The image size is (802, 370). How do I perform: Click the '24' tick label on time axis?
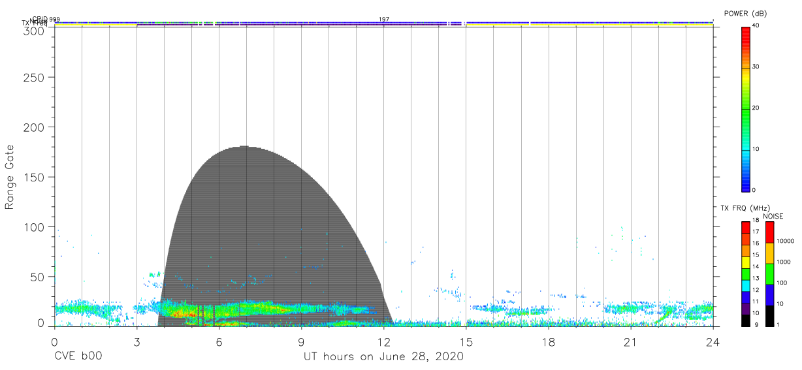(713, 341)
